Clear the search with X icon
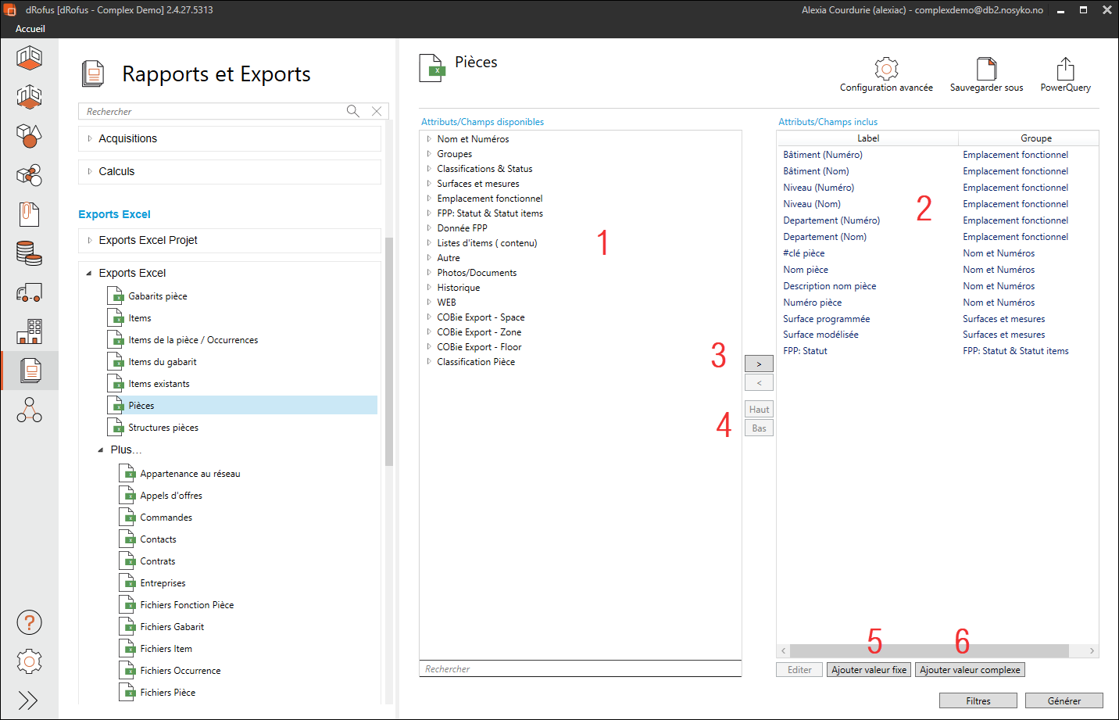Image resolution: width=1119 pixels, height=720 pixels. 377,111
